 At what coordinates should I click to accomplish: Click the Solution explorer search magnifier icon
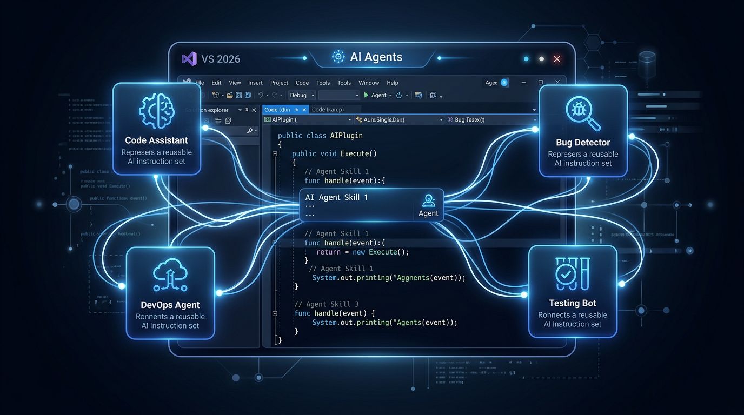coord(250,131)
